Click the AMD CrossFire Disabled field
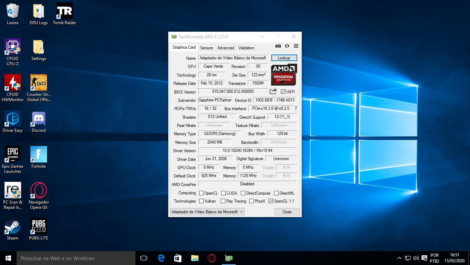 click(x=247, y=184)
